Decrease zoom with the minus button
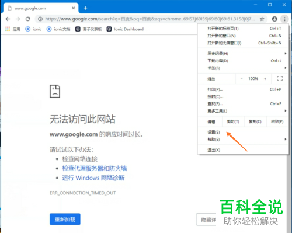Image resolution: width=292 pixels, height=233 pixels. 242,79
